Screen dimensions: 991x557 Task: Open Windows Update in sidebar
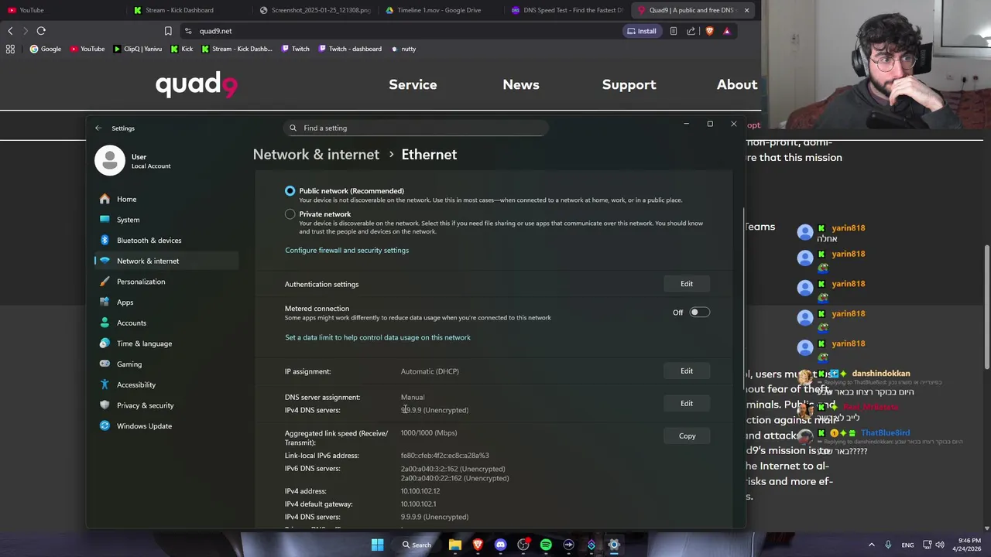(x=166, y=426)
